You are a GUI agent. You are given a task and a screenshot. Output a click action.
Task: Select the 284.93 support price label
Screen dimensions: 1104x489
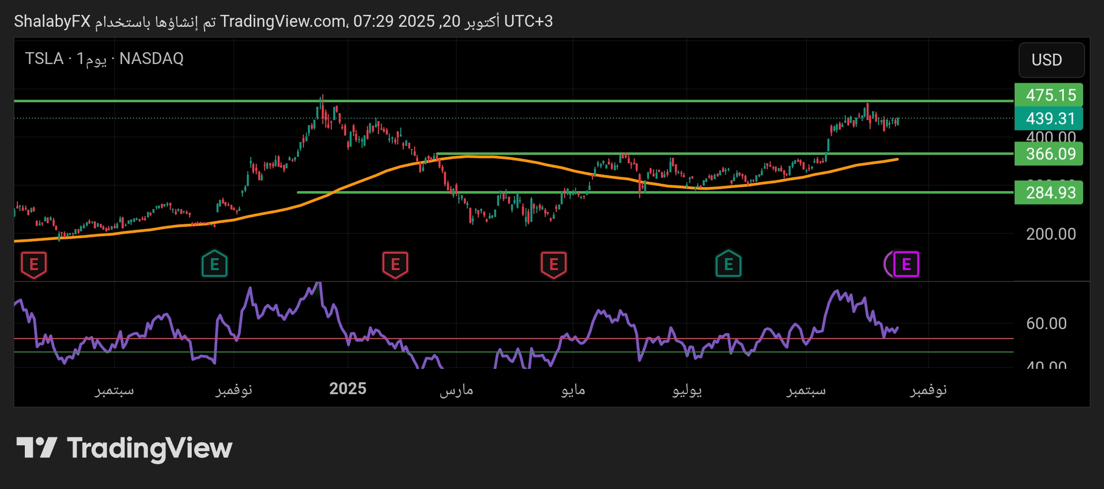(1050, 193)
